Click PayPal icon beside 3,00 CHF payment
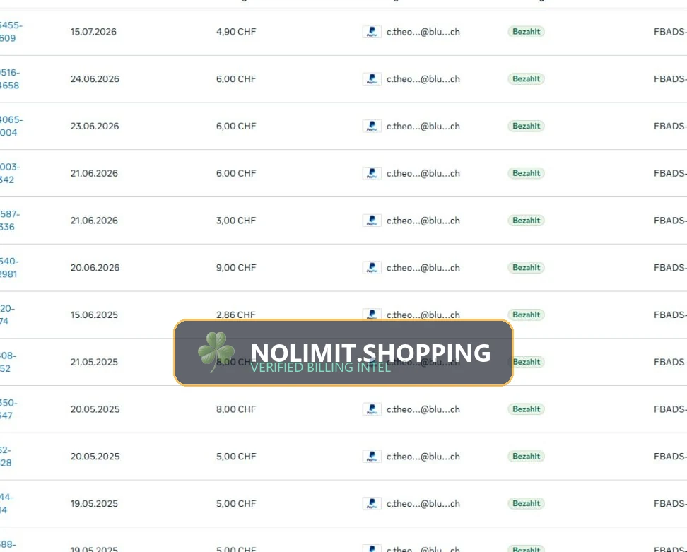This screenshot has width=687, height=552. 372,221
